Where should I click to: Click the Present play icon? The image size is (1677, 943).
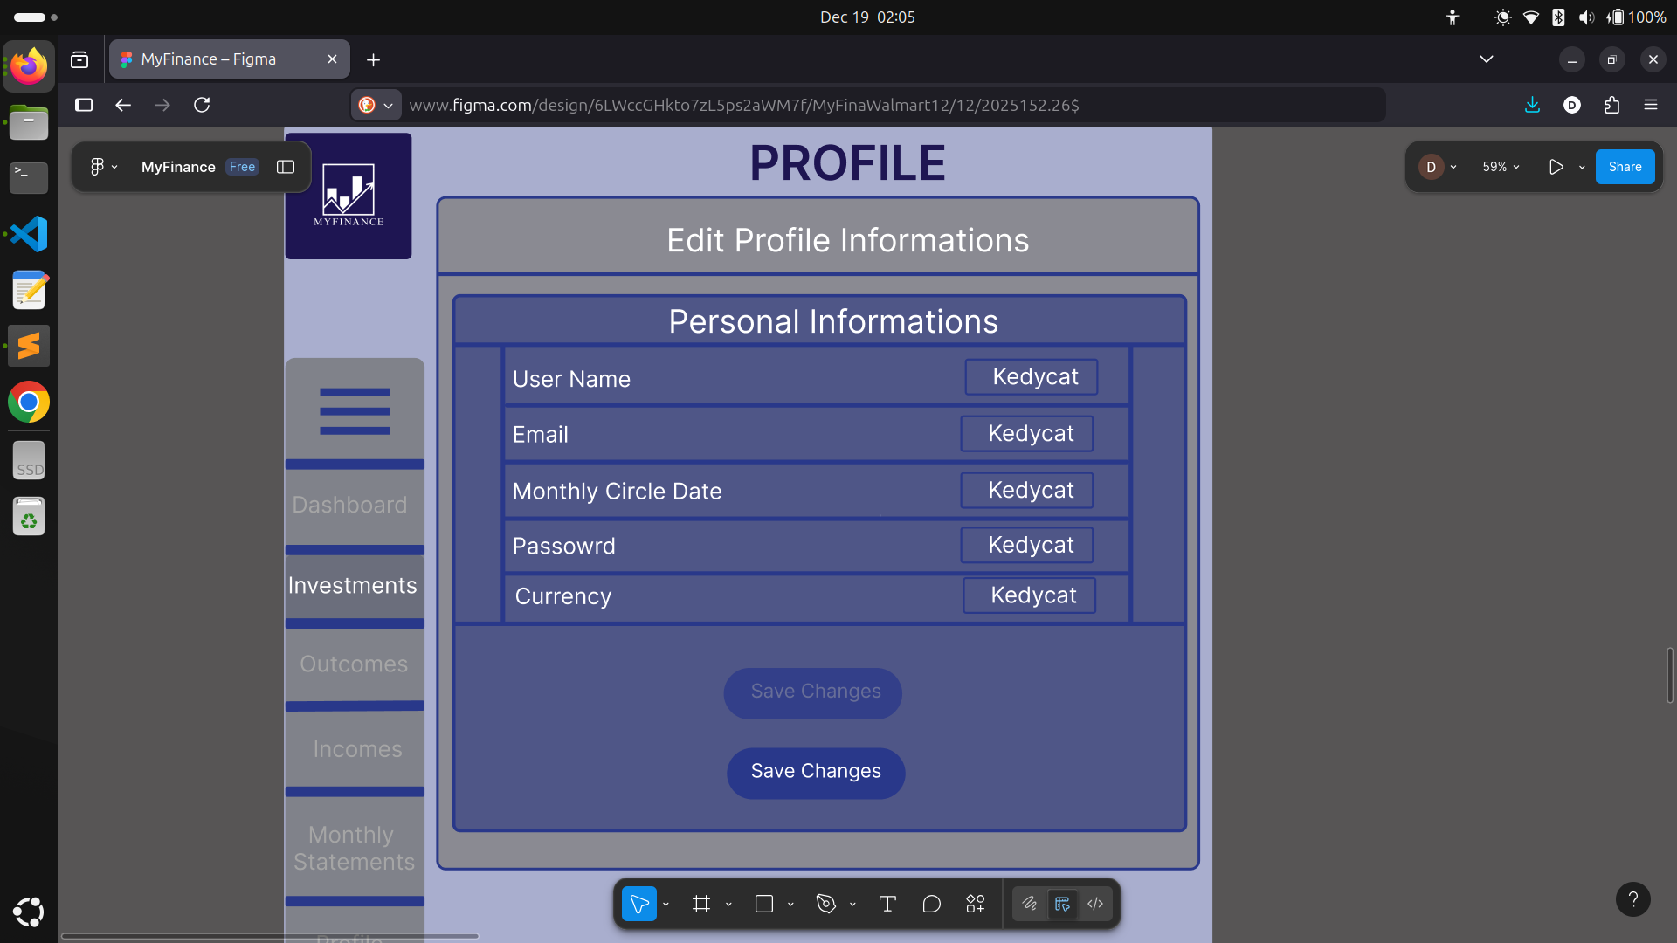[x=1556, y=167]
